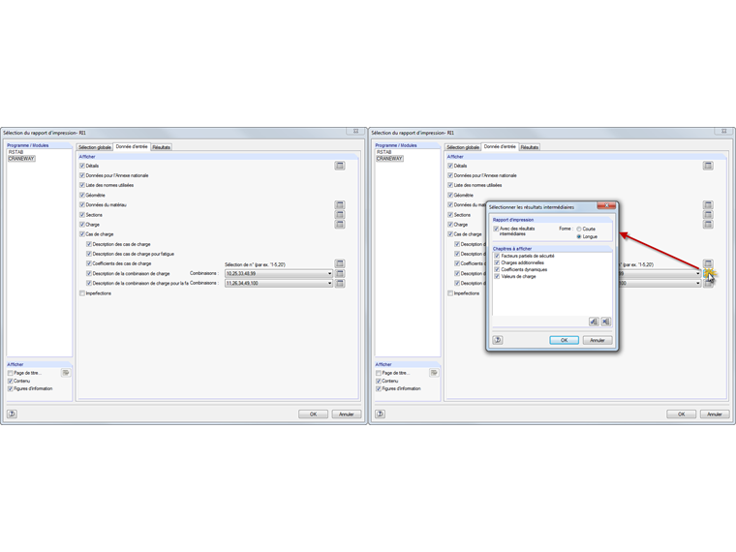Enable Page de titre checkbox, left window

point(10,373)
